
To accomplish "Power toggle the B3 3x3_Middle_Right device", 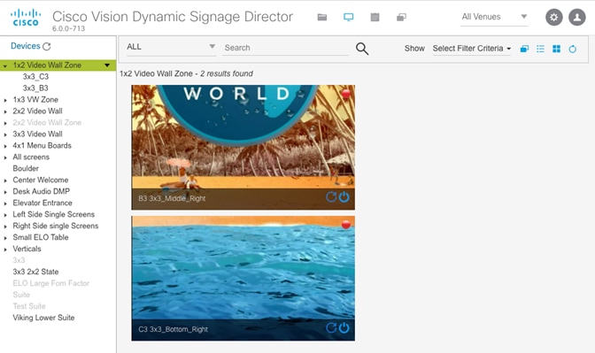I will coord(344,196).
